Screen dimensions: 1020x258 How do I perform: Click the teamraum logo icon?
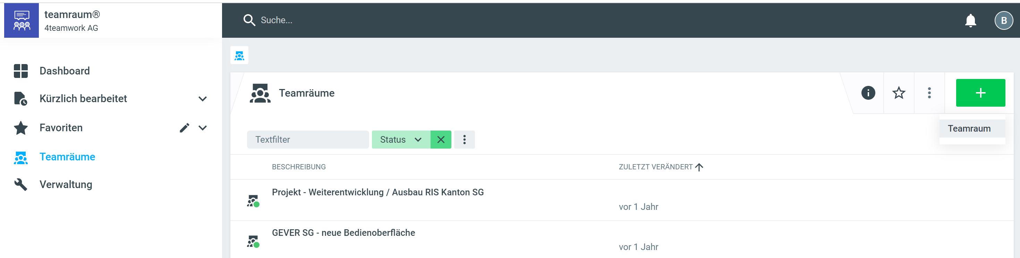22,20
